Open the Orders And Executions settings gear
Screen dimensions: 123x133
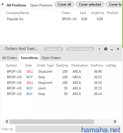(x=106, y=49)
